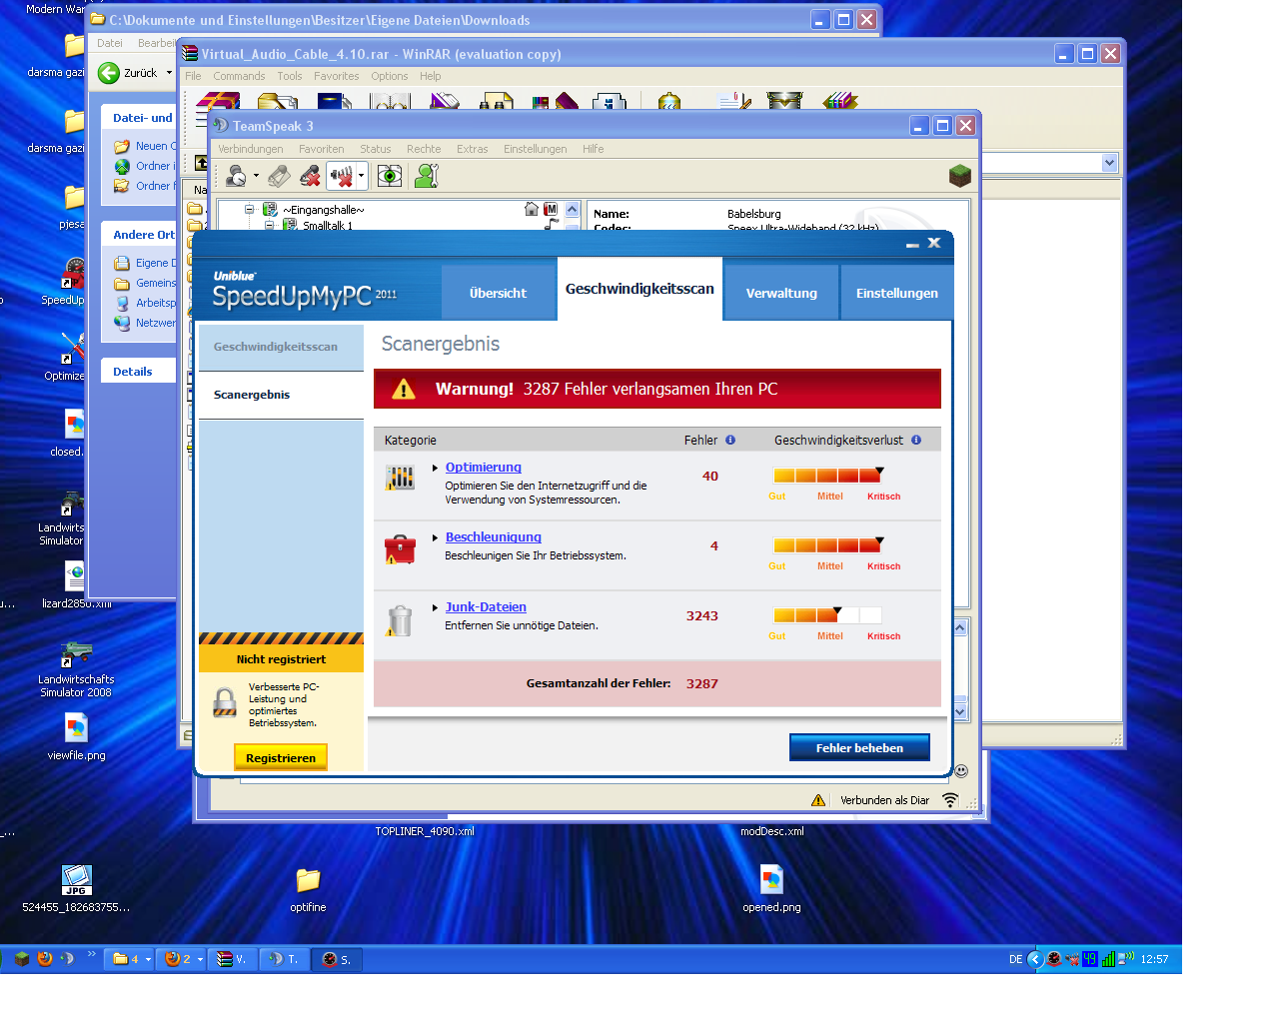Viewport: 1279px width, 1023px height.
Task: Click the red toolbox Beschleunigung icon
Action: (x=400, y=548)
